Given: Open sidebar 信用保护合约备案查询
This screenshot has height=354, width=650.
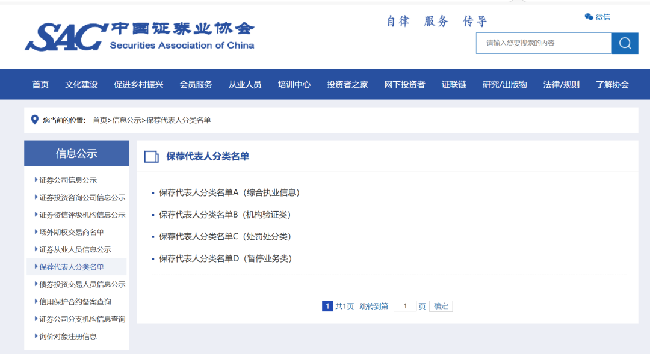Looking at the screenshot, I should [75, 302].
